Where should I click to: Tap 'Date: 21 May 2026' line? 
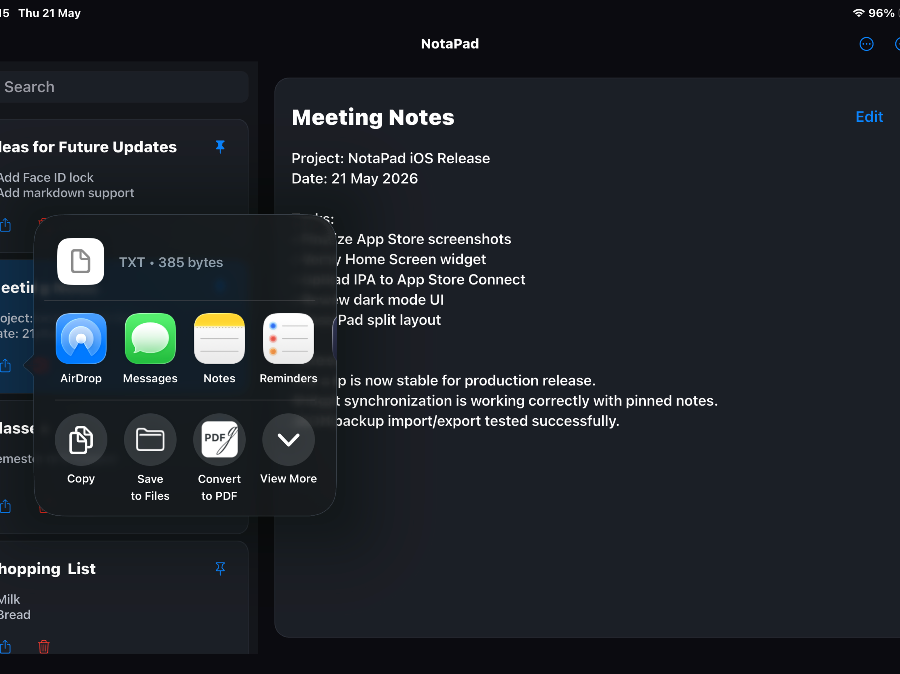click(355, 178)
